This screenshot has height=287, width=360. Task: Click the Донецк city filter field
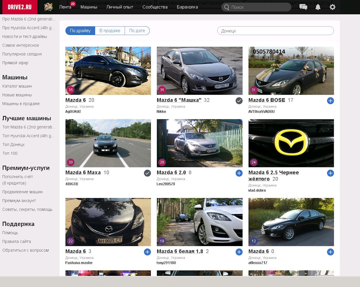click(x=276, y=31)
